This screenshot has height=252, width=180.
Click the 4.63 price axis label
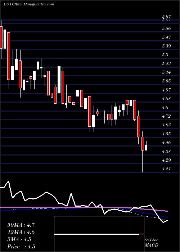click(167, 125)
